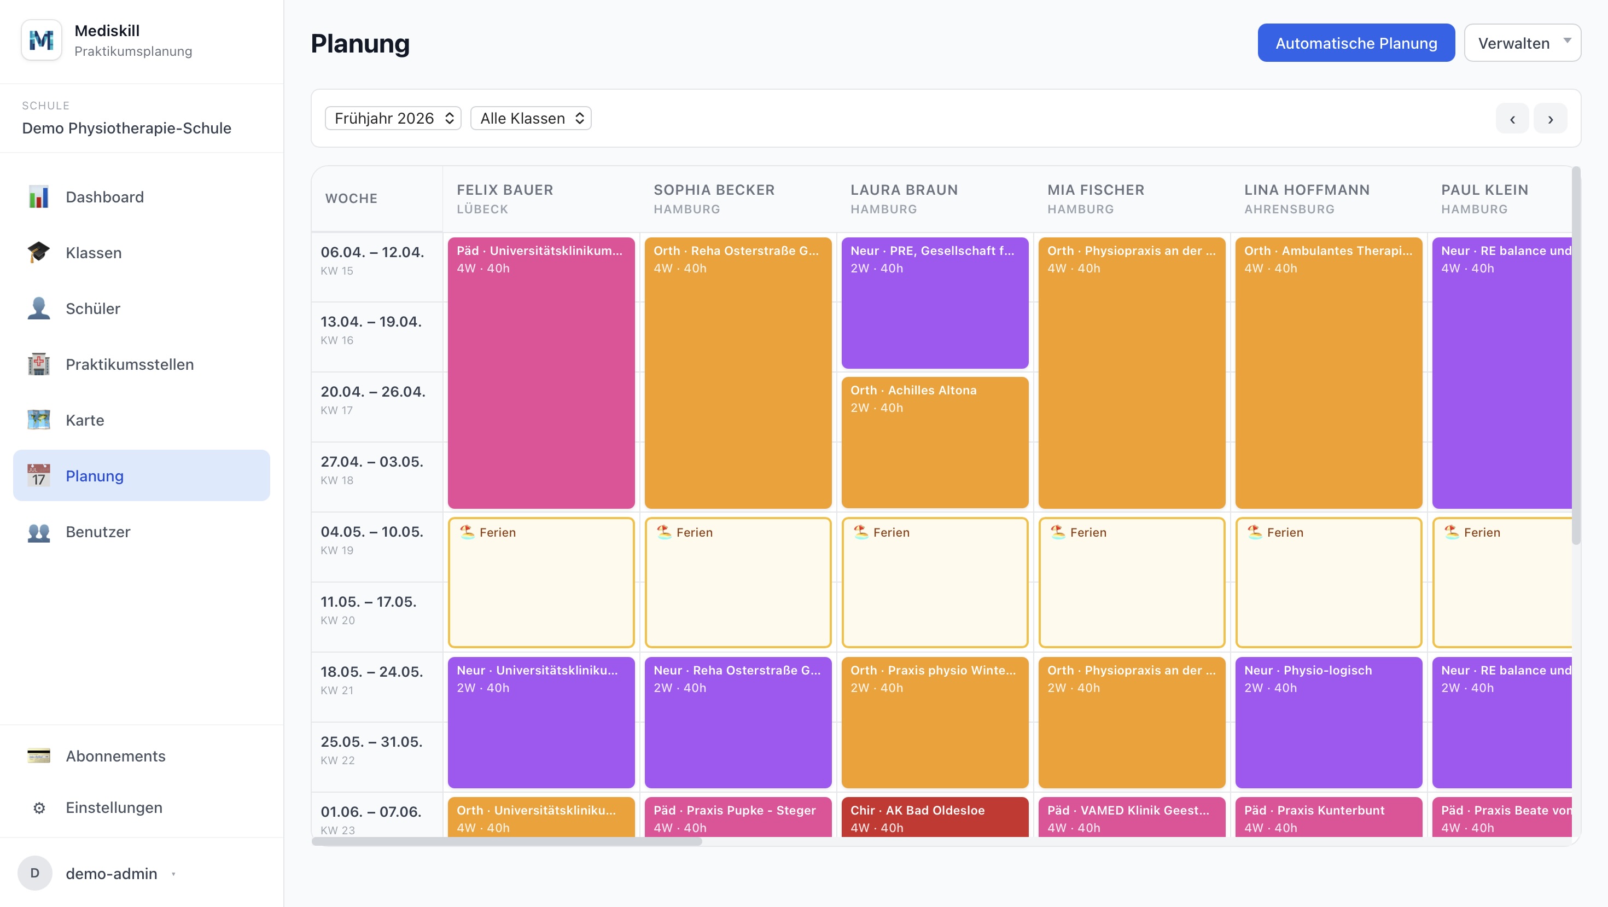Viewport: 1608px width, 907px height.
Task: Click the Abonnements credit card icon
Action: point(39,755)
